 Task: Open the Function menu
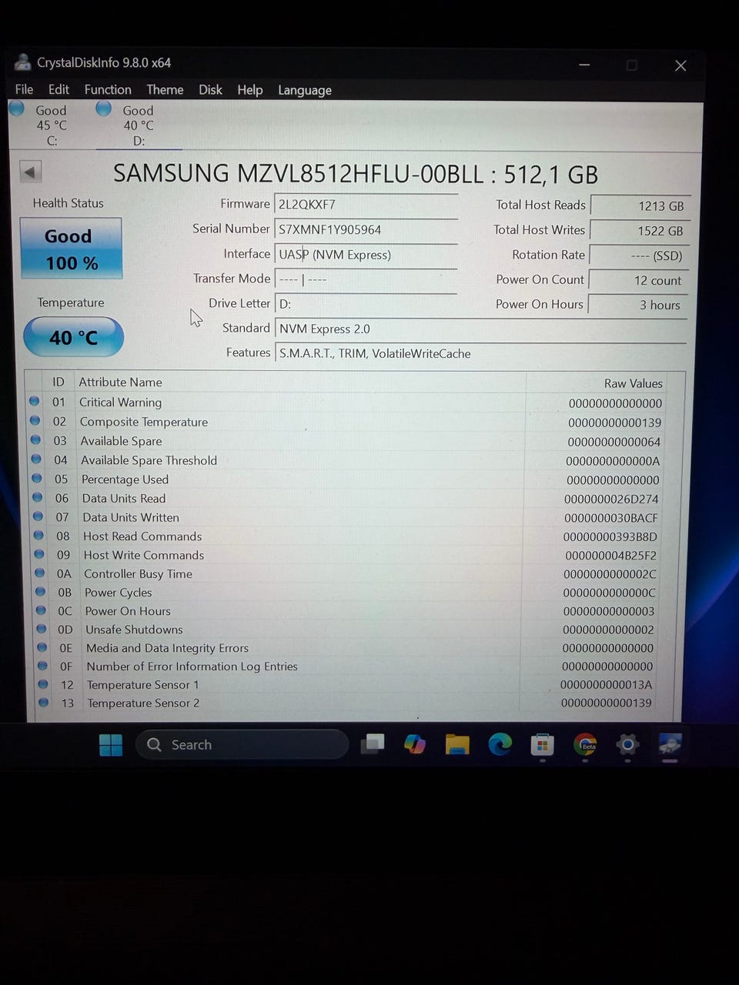108,89
